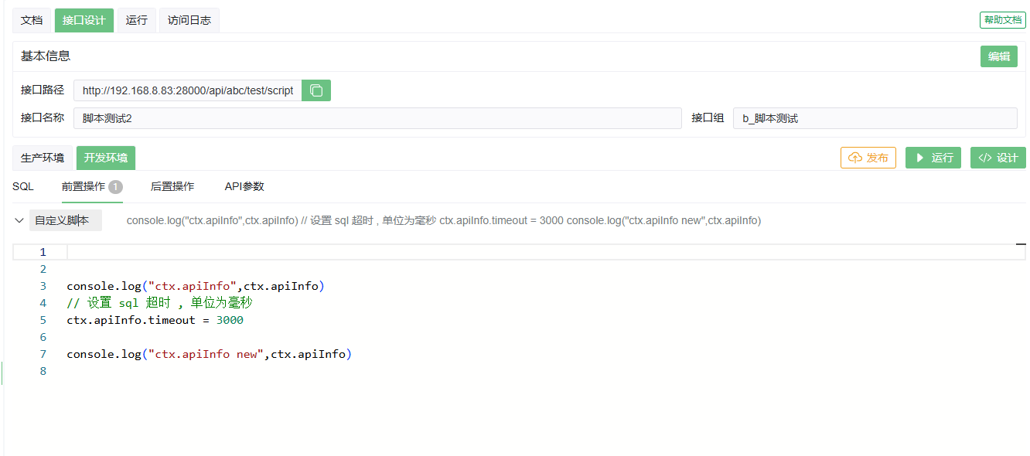Image resolution: width=1030 pixels, height=456 pixels.
Task: Collapse the 自定义脚本 section chevron
Action: point(19,220)
